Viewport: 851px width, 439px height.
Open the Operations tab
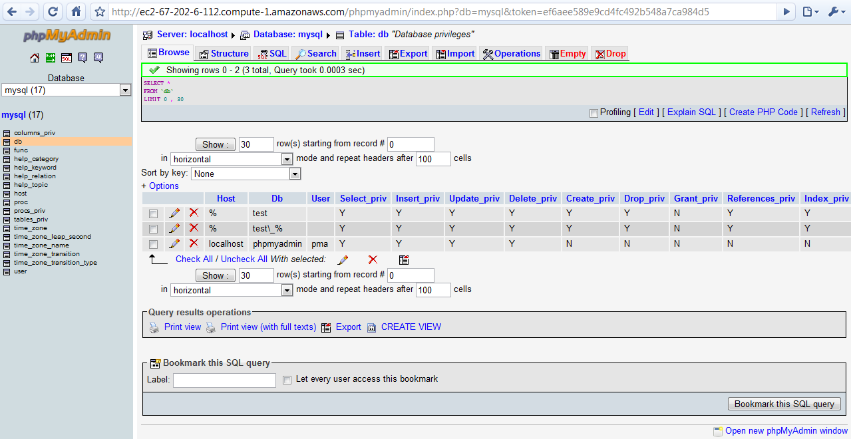(x=511, y=53)
